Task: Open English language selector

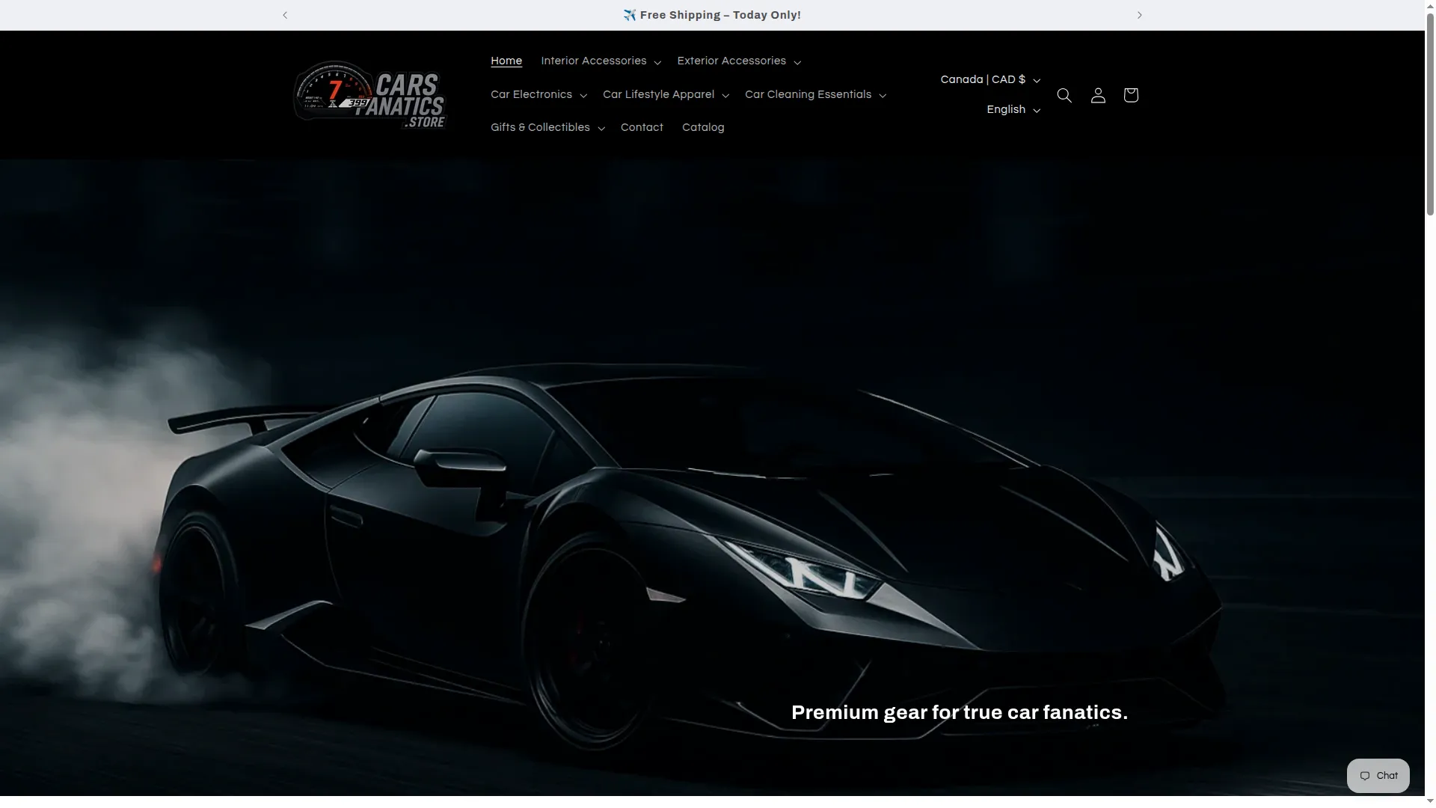Action: click(1013, 110)
